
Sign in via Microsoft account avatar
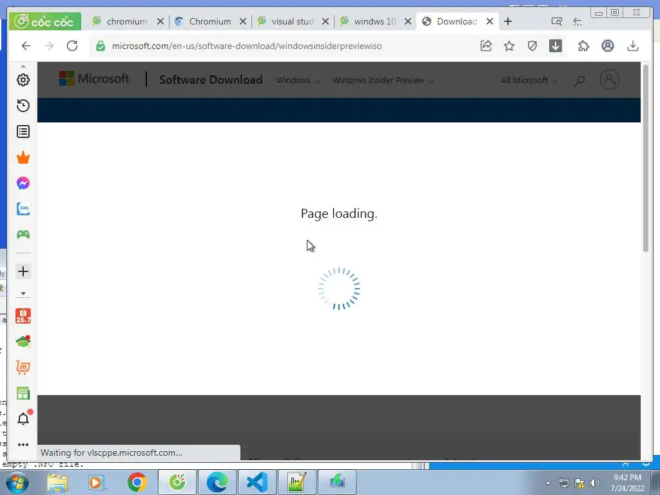coord(609,79)
